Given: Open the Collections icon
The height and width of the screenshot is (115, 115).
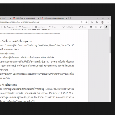Looking at the screenshot, I should pos(97,22).
